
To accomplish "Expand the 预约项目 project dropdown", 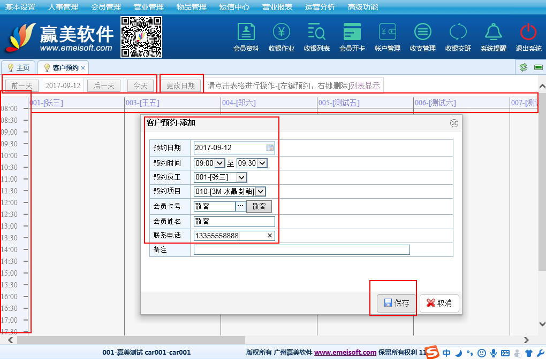I will pos(260,191).
